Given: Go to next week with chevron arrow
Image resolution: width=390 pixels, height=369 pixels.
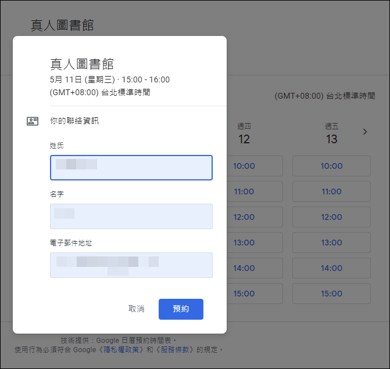Looking at the screenshot, I should click(x=365, y=132).
